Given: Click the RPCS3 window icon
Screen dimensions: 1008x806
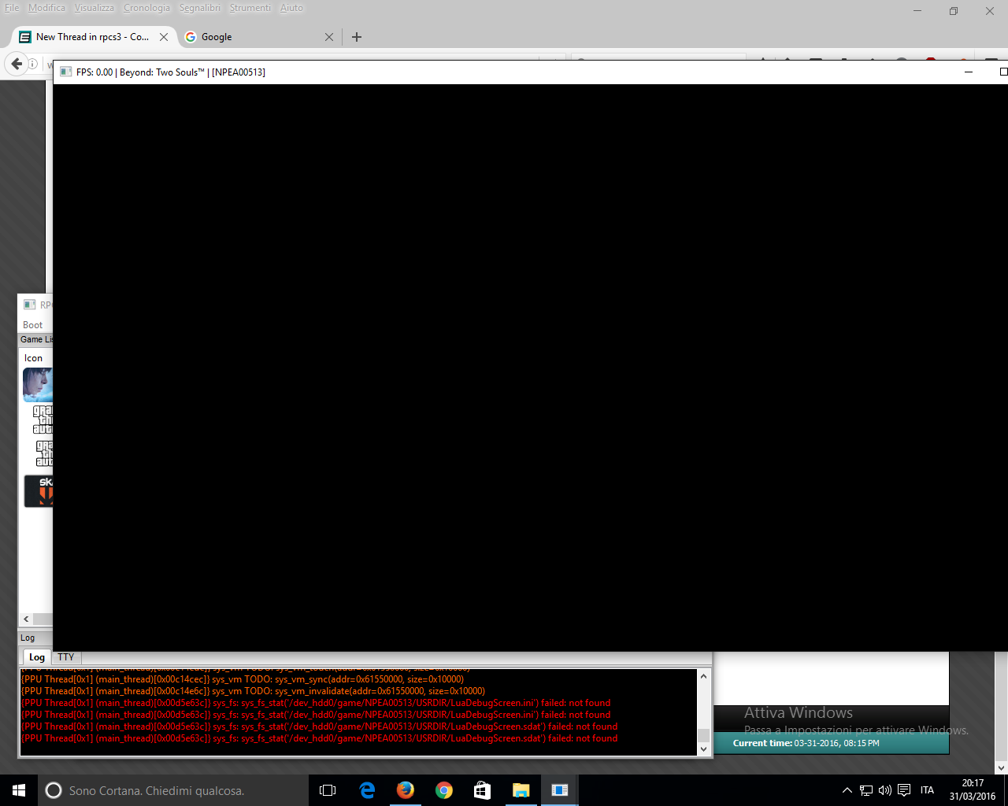Looking at the screenshot, I should tap(30, 305).
